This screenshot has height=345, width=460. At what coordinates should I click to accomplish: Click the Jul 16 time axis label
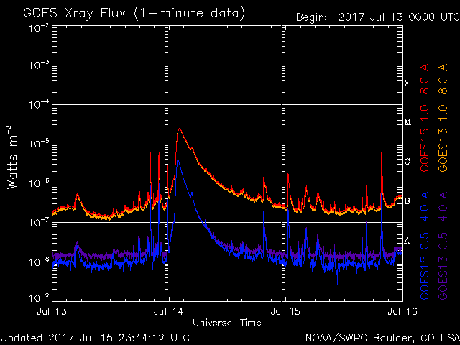[400, 311]
